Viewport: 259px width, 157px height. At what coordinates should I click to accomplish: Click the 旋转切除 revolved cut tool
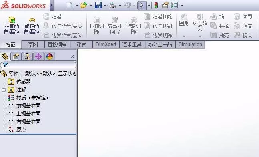pyautogui.click(x=133, y=25)
